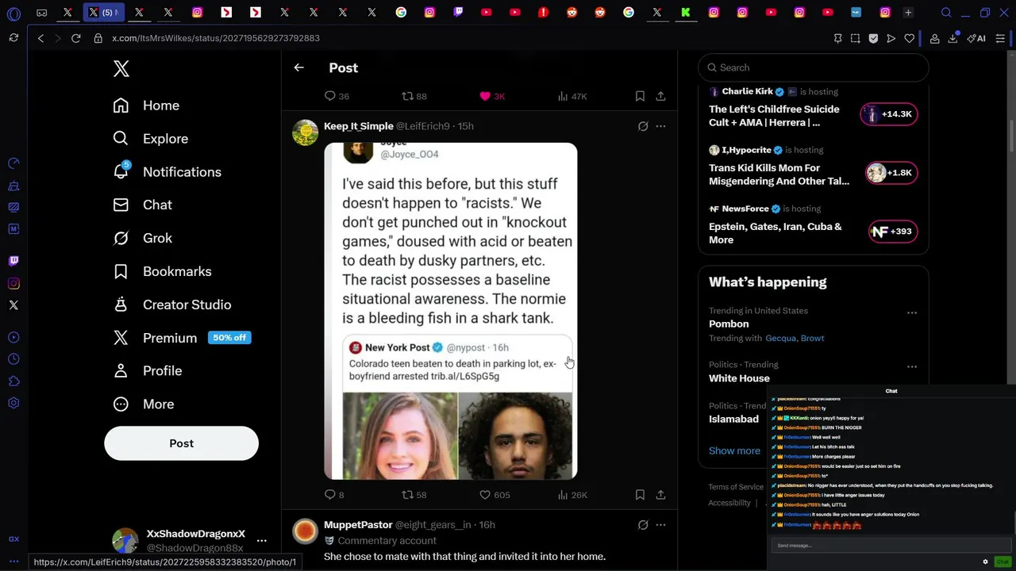View analytics showing 47K views

point(571,96)
